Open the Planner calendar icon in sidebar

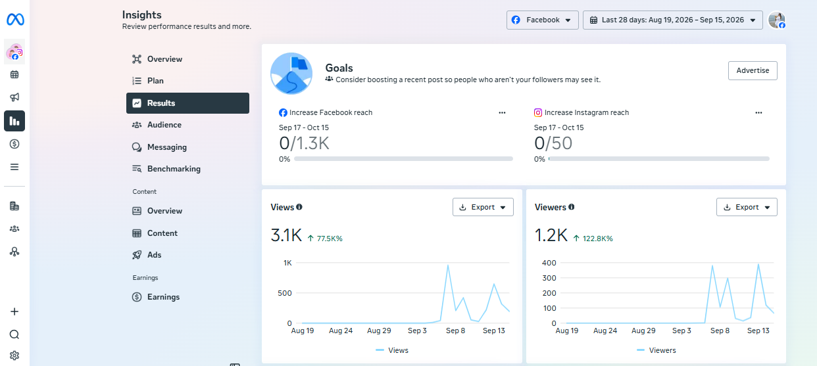pyautogui.click(x=14, y=75)
